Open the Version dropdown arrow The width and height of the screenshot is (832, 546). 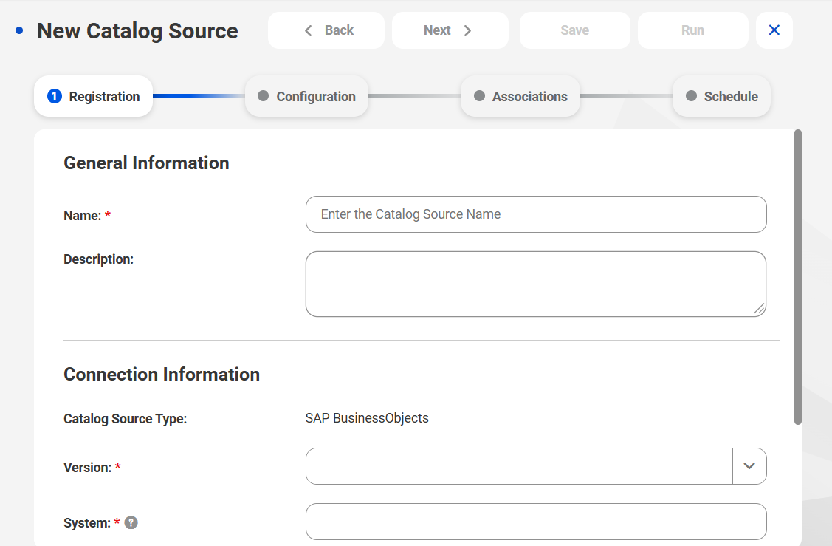[x=749, y=465]
